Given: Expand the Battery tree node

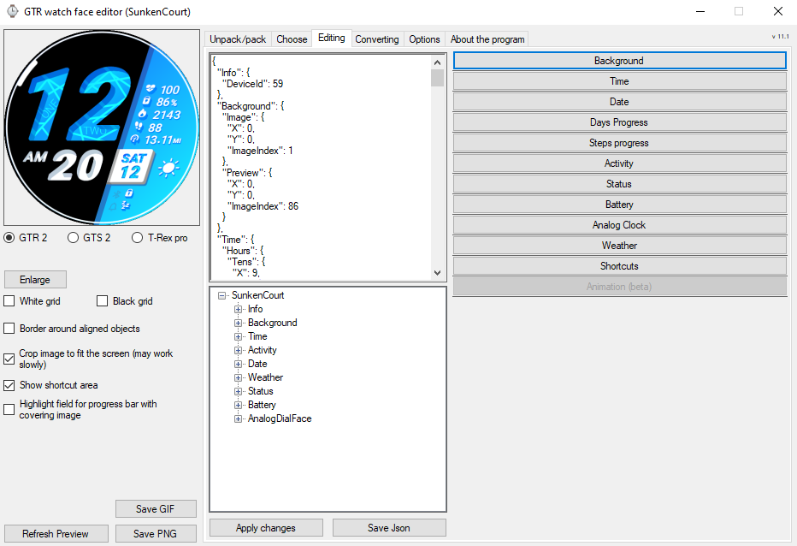Looking at the screenshot, I should coord(238,406).
